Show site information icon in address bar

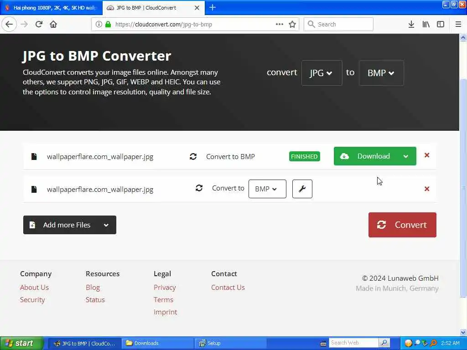[x=99, y=25]
